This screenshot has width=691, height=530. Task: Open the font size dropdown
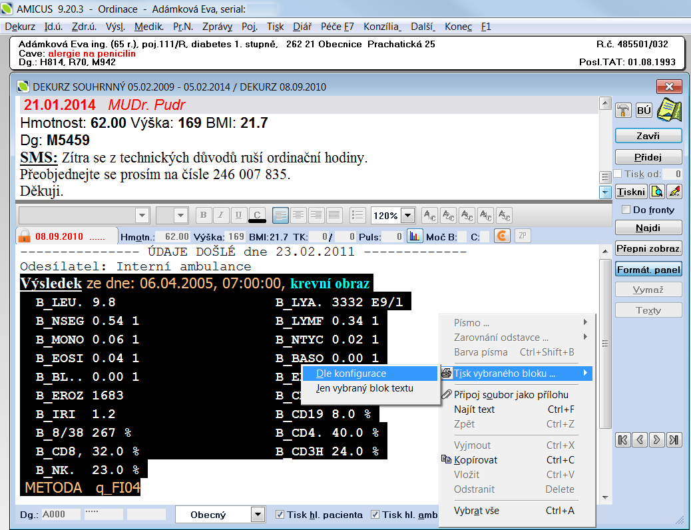pos(180,216)
